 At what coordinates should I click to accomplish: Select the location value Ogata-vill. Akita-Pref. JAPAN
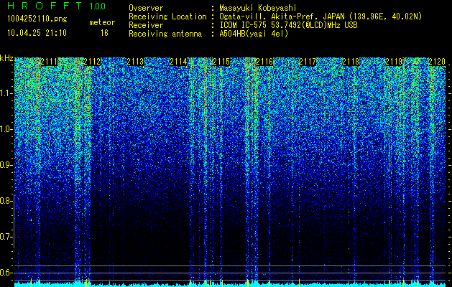point(282,17)
